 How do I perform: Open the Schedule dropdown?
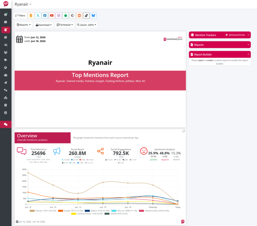(x=65, y=25)
